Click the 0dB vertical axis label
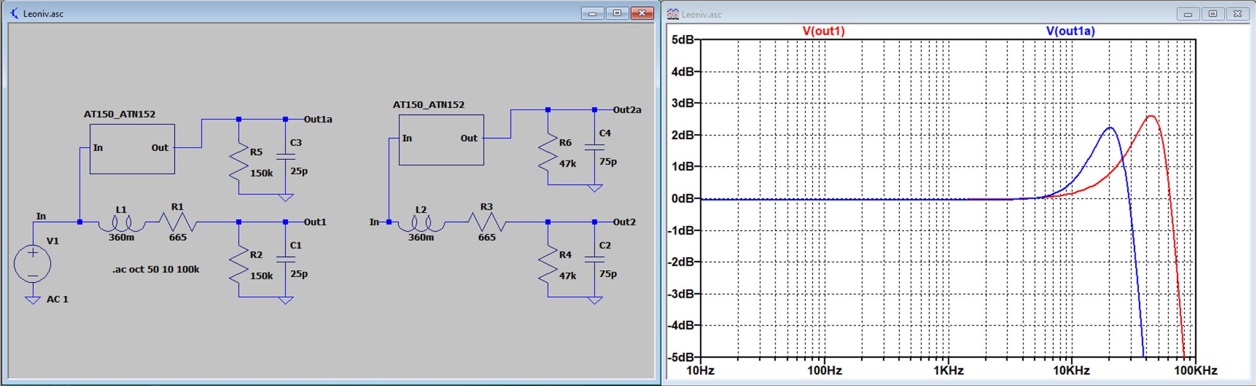The height and width of the screenshot is (386, 1256). coord(683,199)
